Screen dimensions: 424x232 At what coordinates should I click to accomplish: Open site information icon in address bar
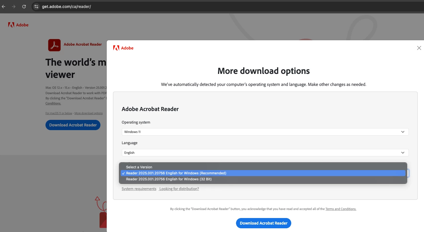pos(36,7)
